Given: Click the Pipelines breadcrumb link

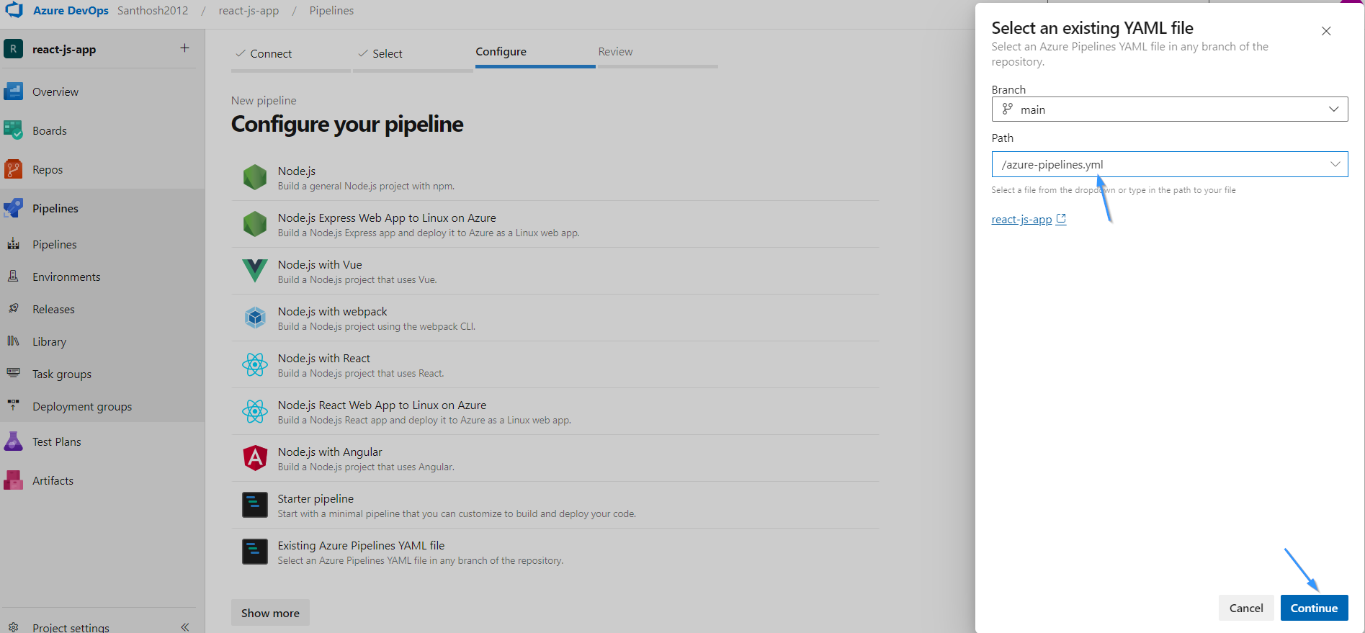Looking at the screenshot, I should pos(331,11).
